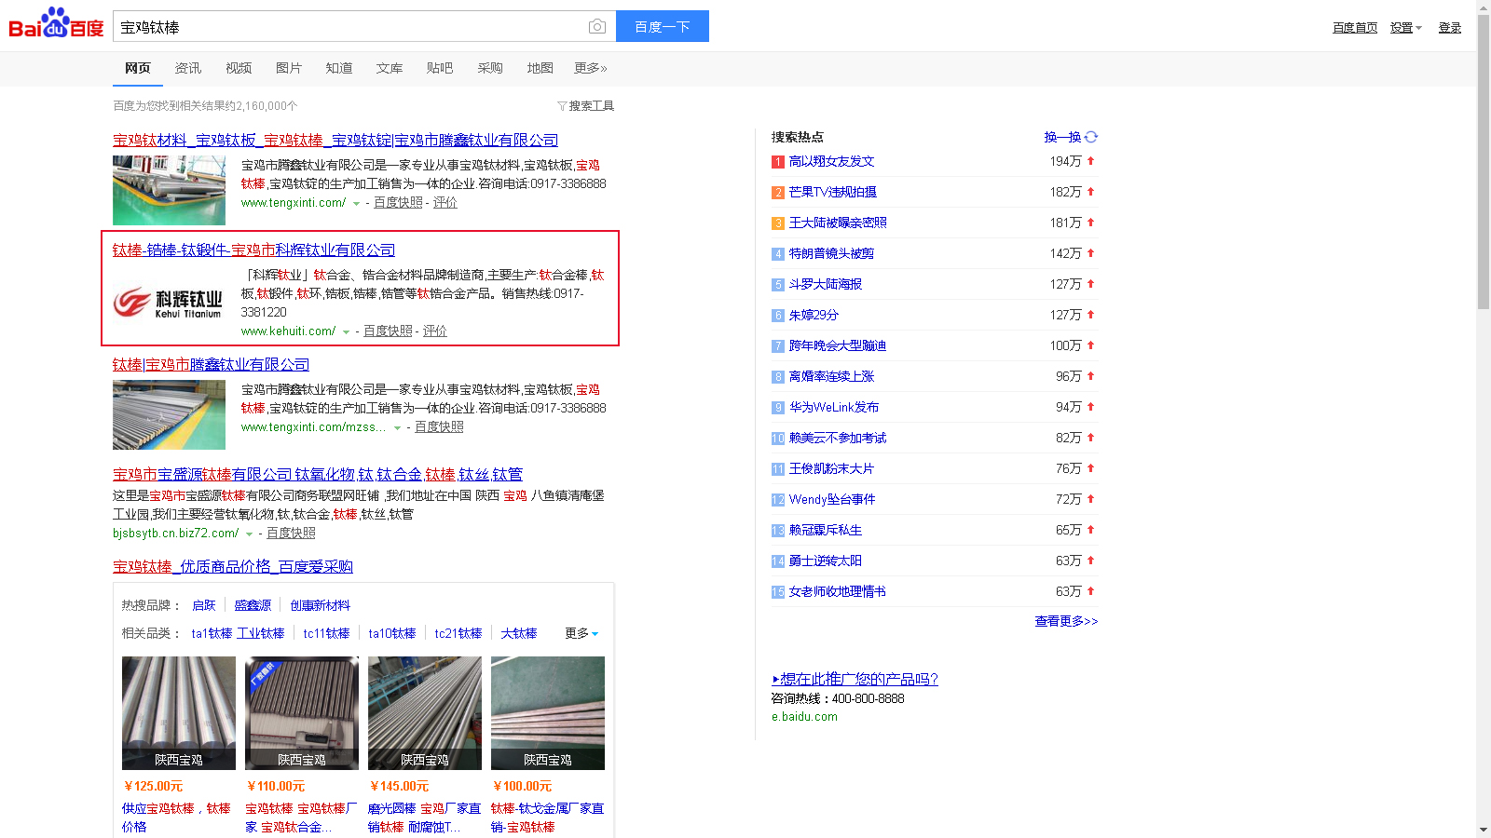Open result 宝鸡市宝盛源钛棒有限公司
The height and width of the screenshot is (838, 1491).
318,475
